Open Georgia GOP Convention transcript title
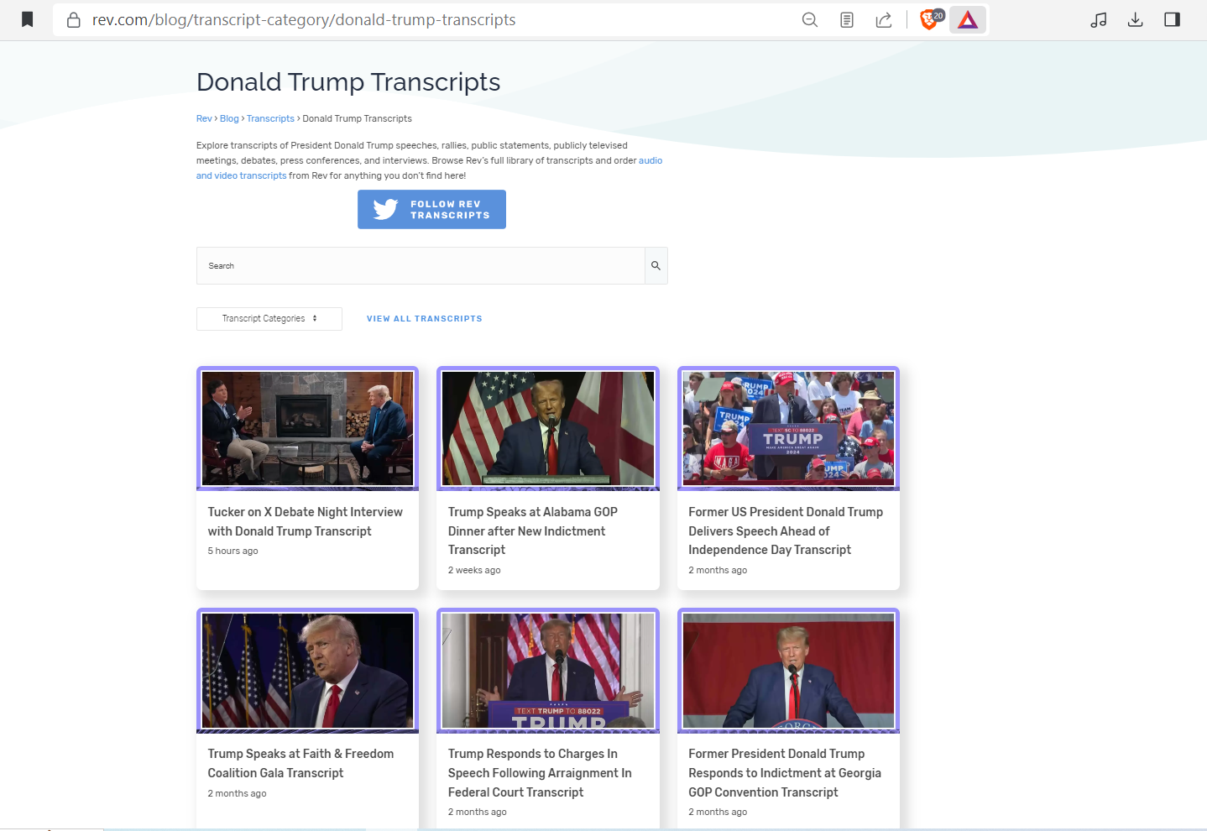The image size is (1207, 831). 785,772
